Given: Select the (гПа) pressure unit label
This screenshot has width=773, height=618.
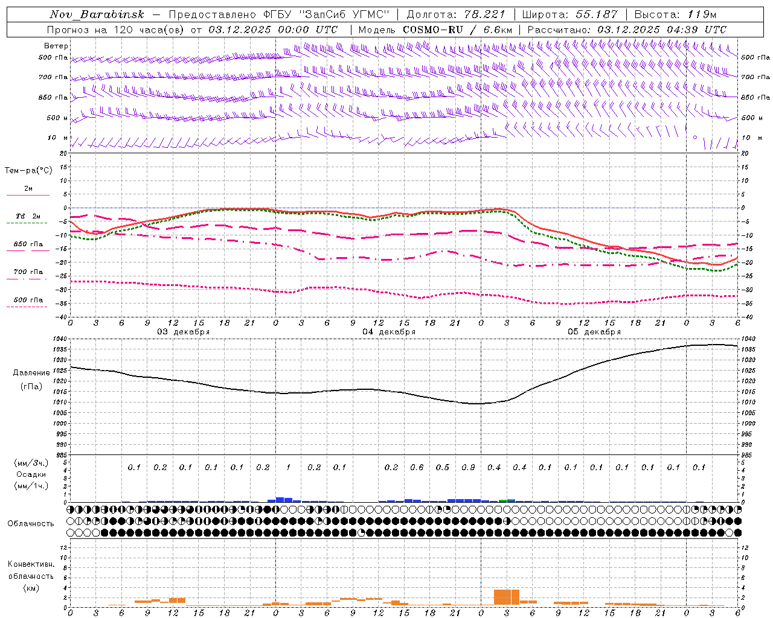Looking at the screenshot, I should point(31,386).
